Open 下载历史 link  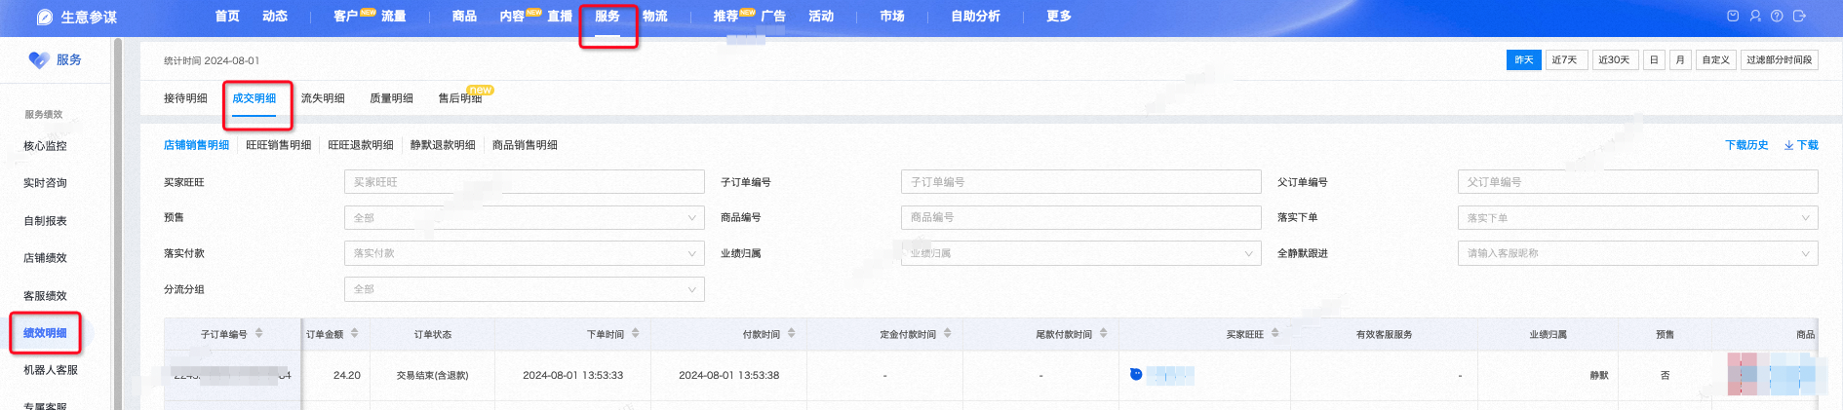tap(1746, 145)
